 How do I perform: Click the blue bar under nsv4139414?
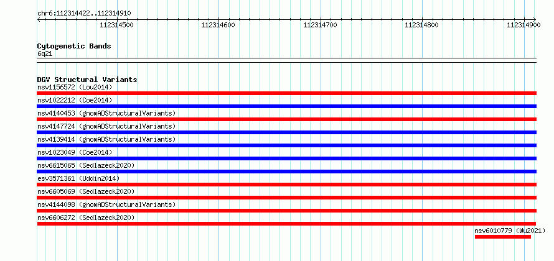coord(287,145)
